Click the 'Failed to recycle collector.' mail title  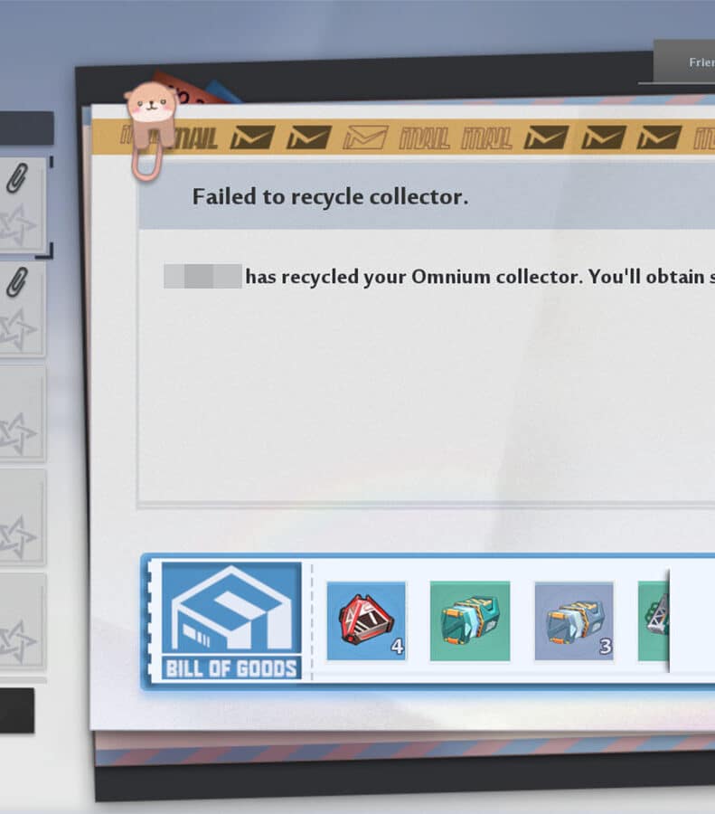pos(330,197)
